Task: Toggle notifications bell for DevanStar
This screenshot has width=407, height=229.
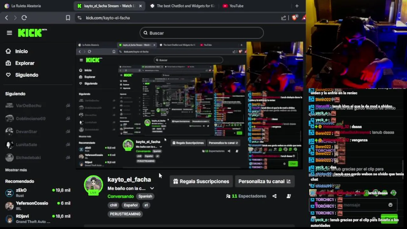Action: point(68,132)
